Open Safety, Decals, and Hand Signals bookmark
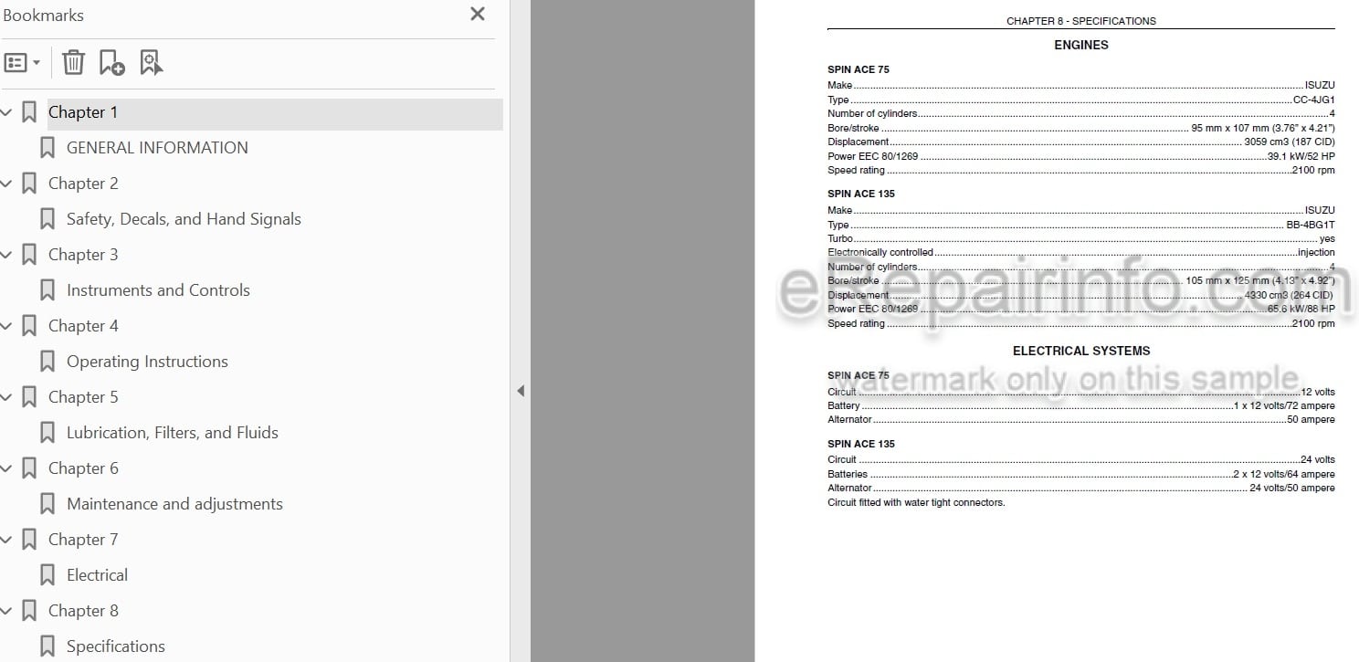Viewport: 1359px width, 662px height. pos(184,219)
